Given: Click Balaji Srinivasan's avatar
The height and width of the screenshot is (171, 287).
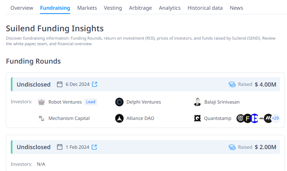Looking at the screenshot, I should 197,102.
